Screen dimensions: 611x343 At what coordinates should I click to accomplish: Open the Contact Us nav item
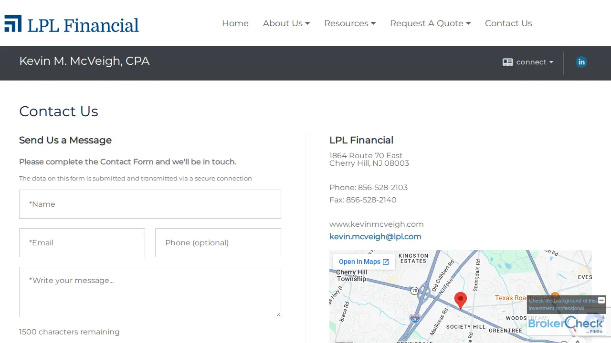tap(508, 23)
